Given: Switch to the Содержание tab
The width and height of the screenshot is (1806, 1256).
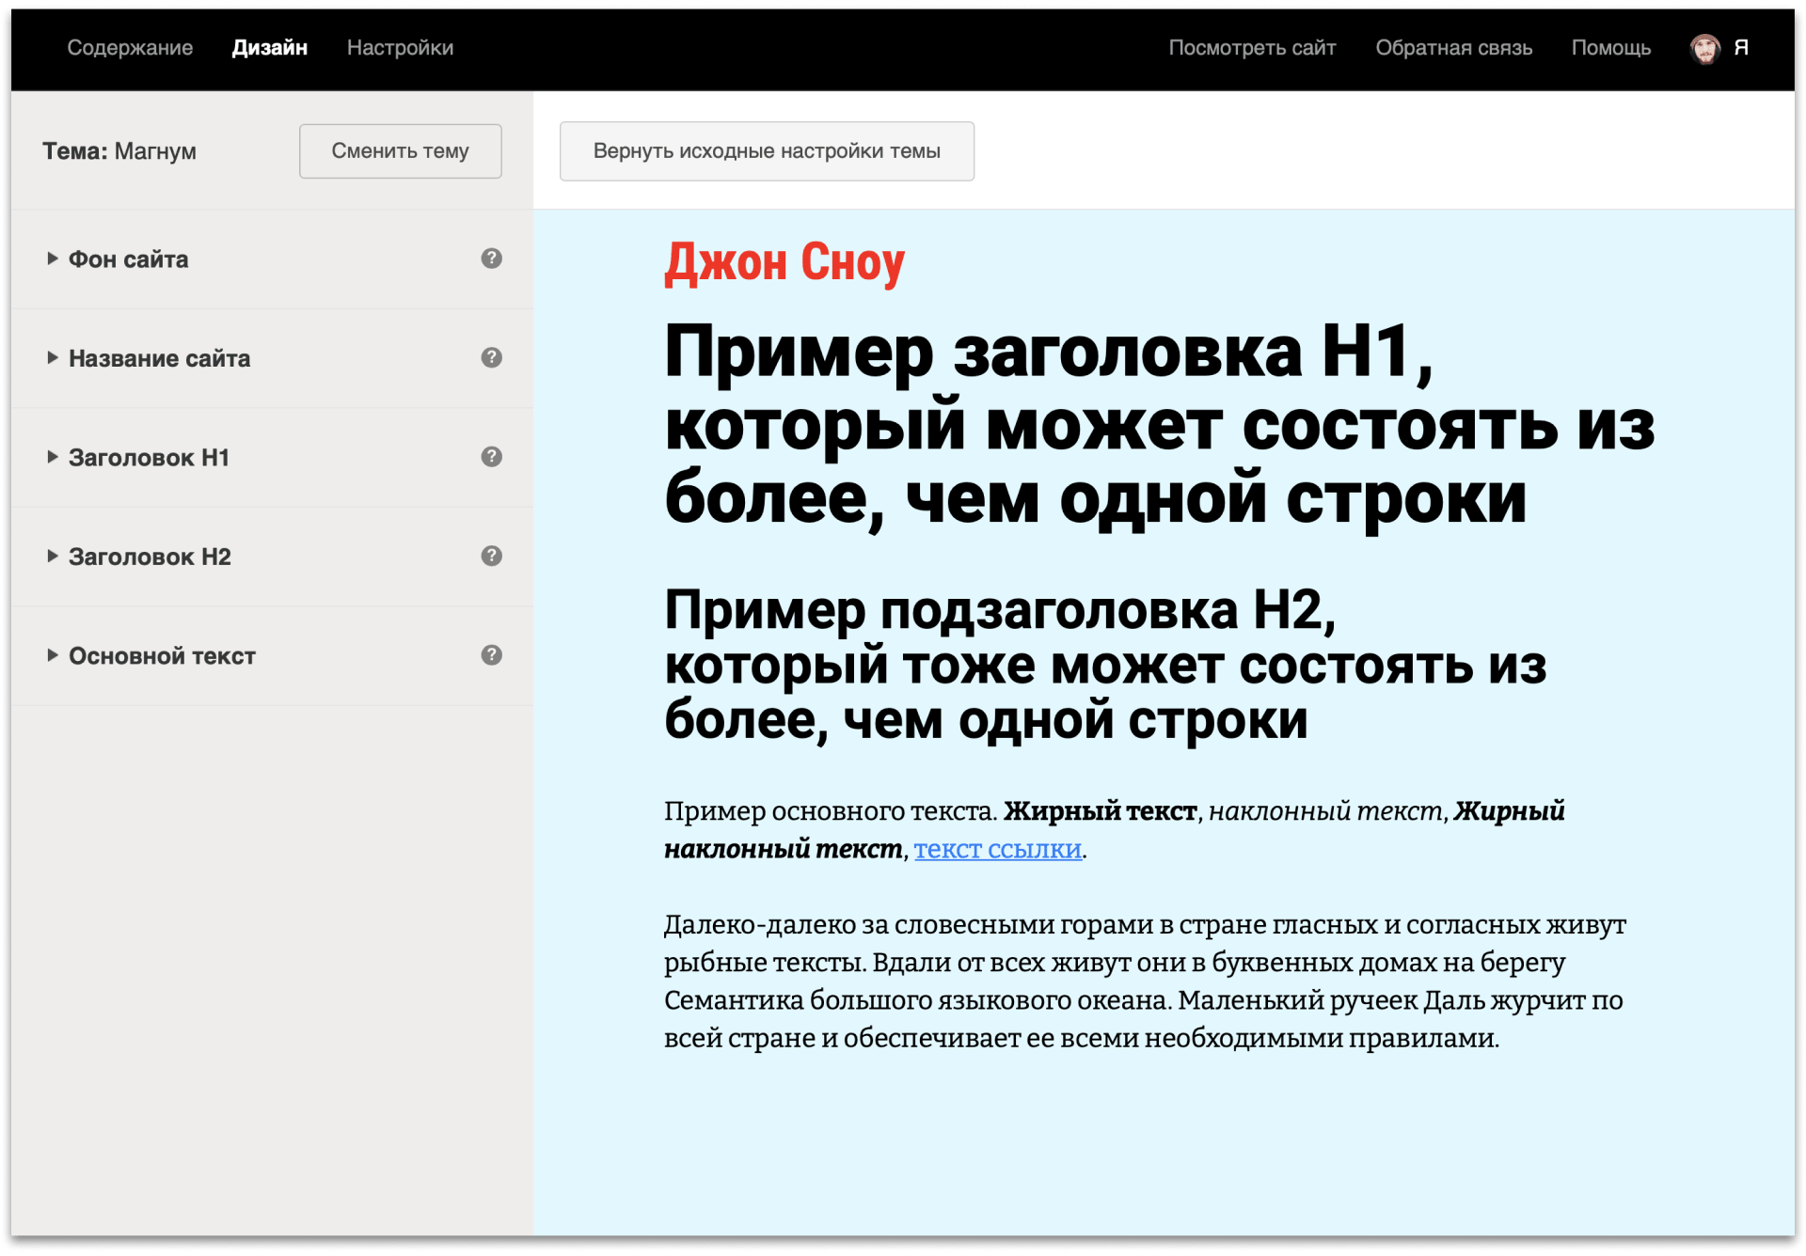Looking at the screenshot, I should pyautogui.click(x=130, y=48).
